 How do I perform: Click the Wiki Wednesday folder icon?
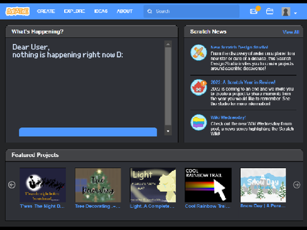click(x=199, y=123)
